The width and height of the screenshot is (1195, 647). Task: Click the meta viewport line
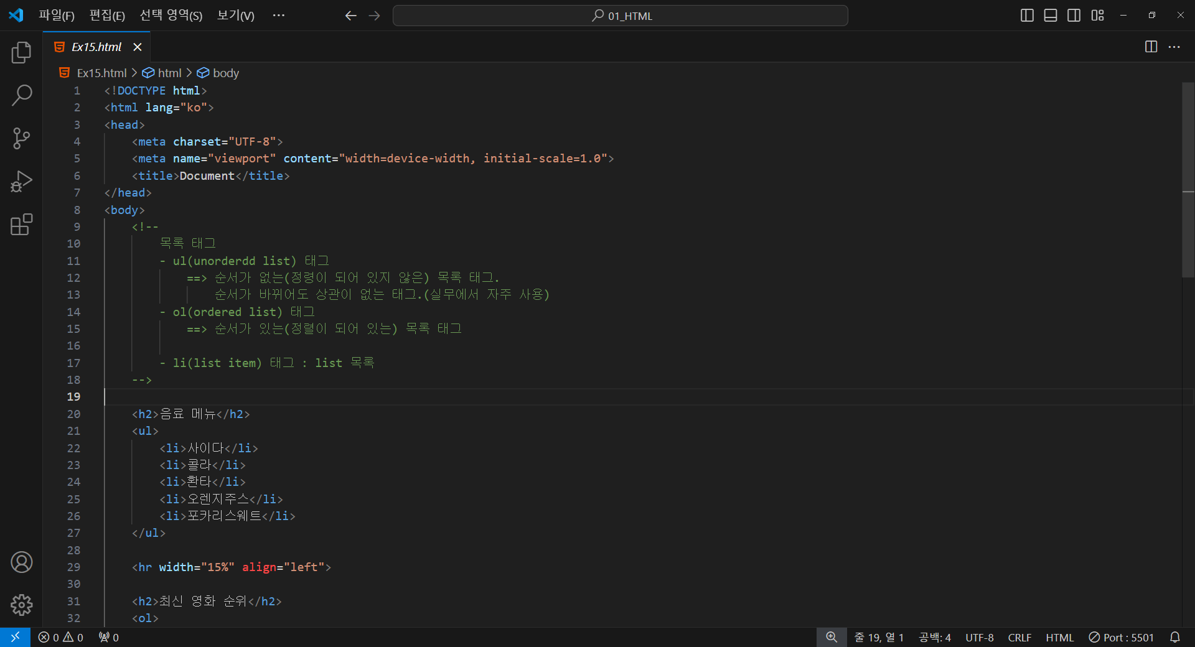tap(373, 159)
